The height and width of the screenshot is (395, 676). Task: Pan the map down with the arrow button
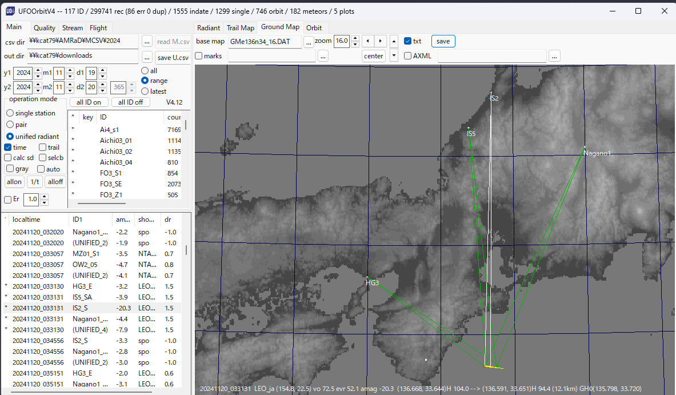pos(394,55)
